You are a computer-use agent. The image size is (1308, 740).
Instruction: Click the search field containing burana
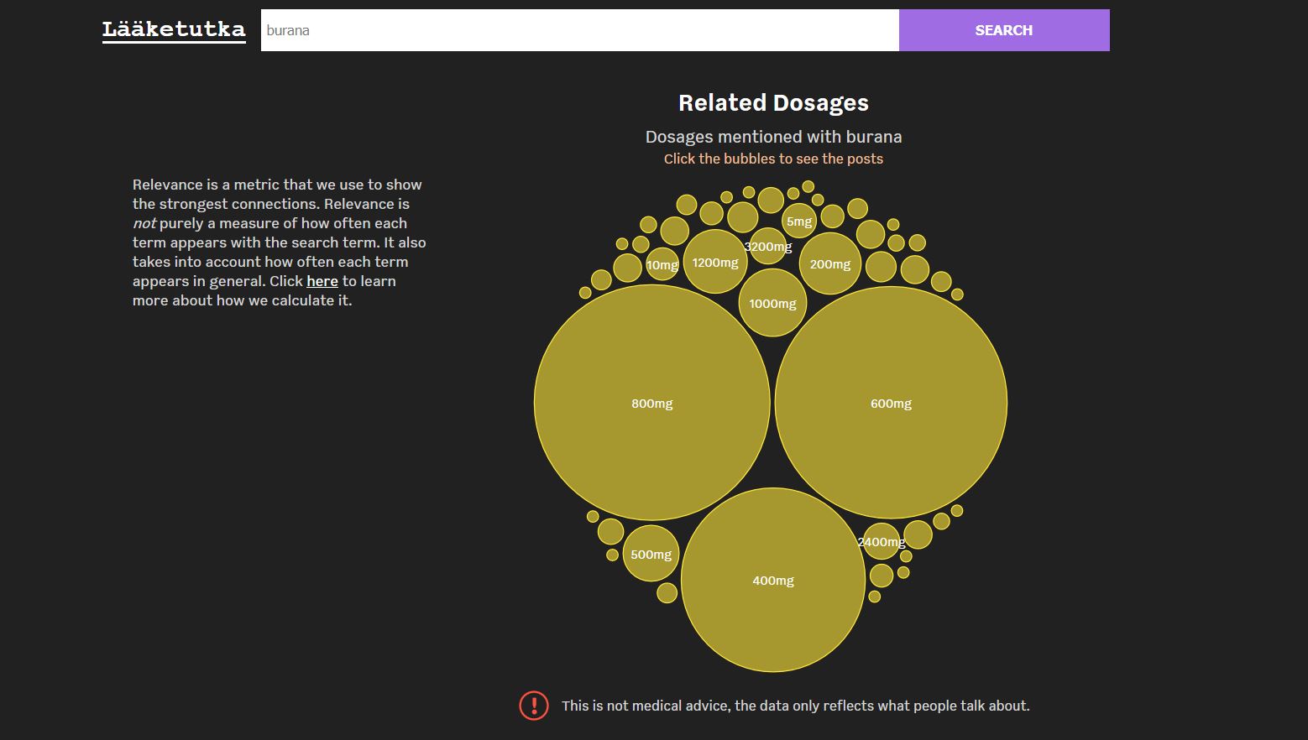point(579,30)
